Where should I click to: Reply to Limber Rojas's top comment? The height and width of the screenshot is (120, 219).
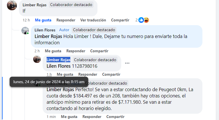coord(66,20)
